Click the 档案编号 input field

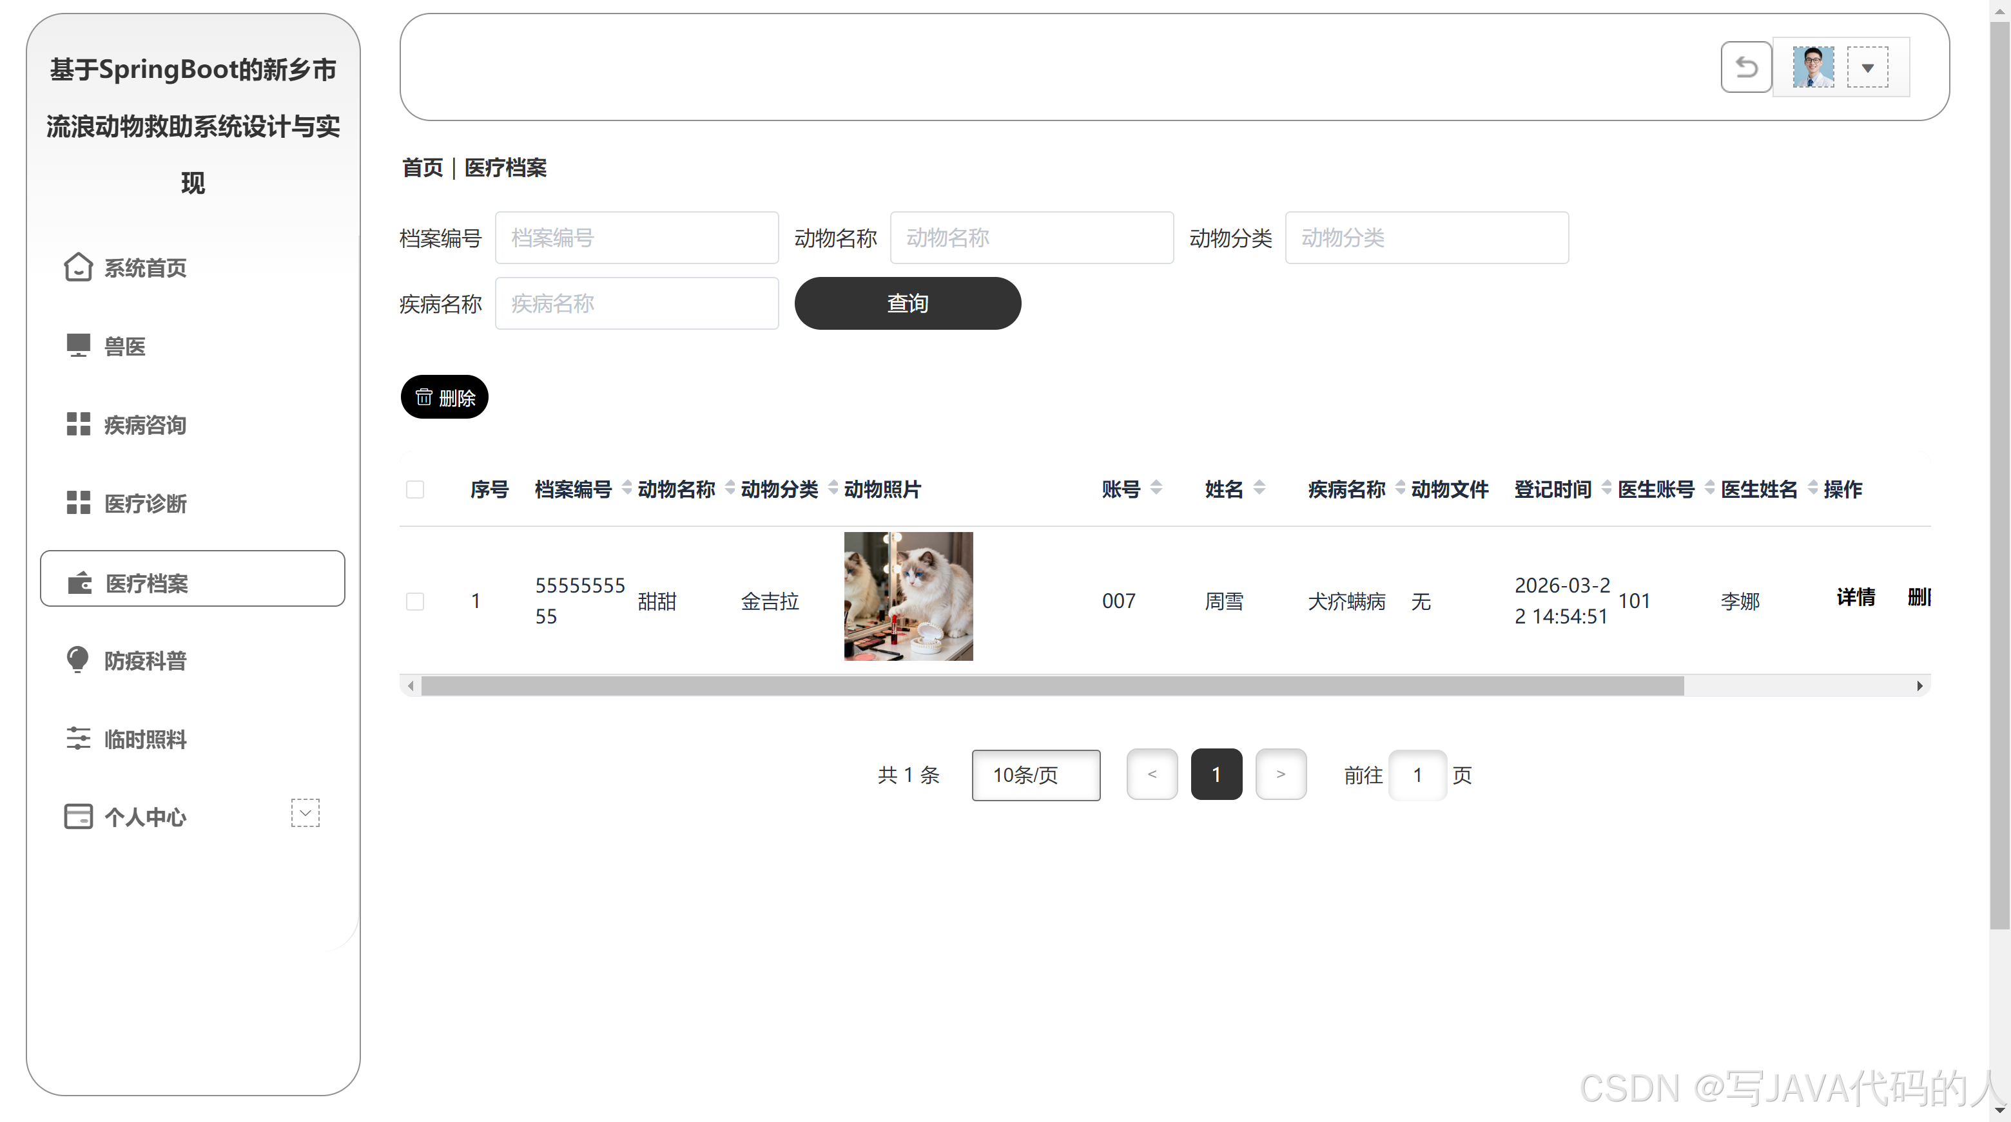coord(636,237)
